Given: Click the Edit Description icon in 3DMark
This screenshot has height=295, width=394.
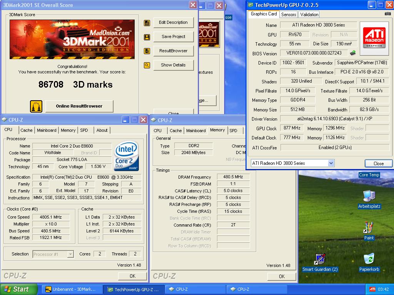Looking at the screenshot, I should click(x=147, y=23).
